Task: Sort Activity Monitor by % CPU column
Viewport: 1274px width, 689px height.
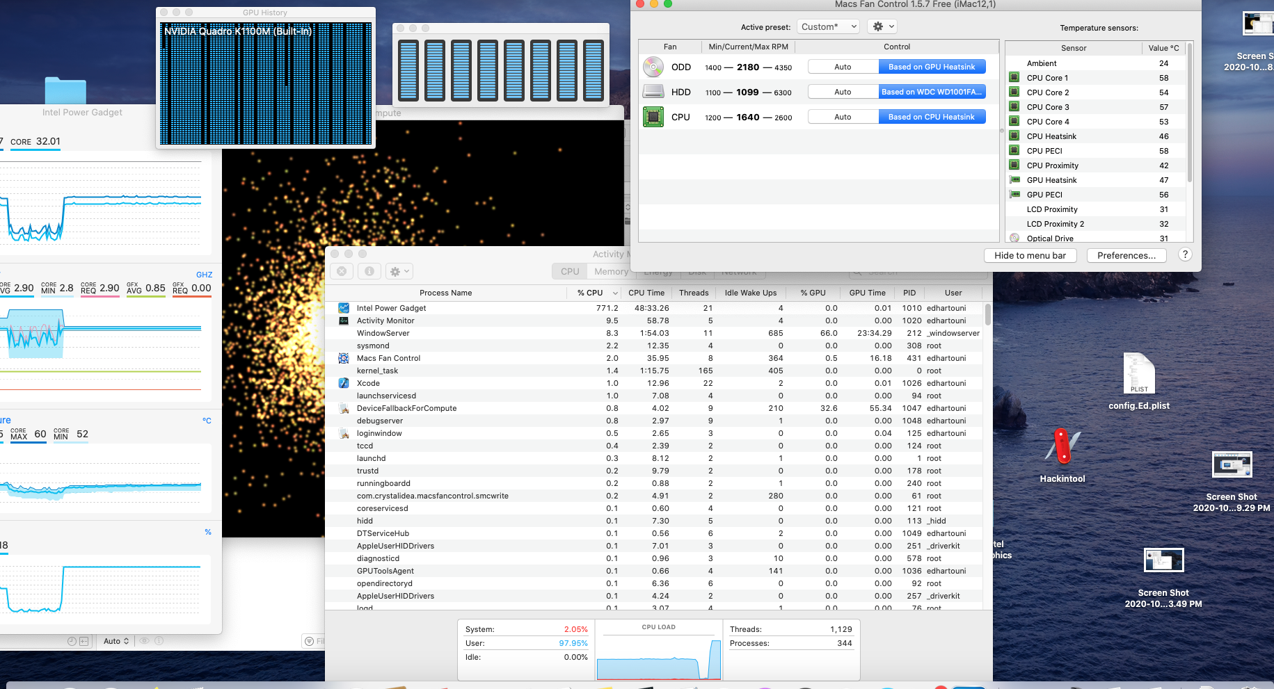Action: point(594,293)
